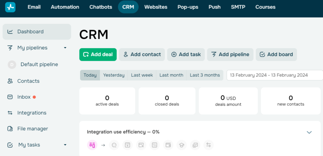323x156 pixels.
Task: Click the pink pipeline board icon
Action: coord(92,145)
